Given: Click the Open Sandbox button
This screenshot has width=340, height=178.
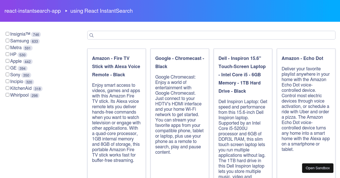Looking at the screenshot, I should click(318, 168).
